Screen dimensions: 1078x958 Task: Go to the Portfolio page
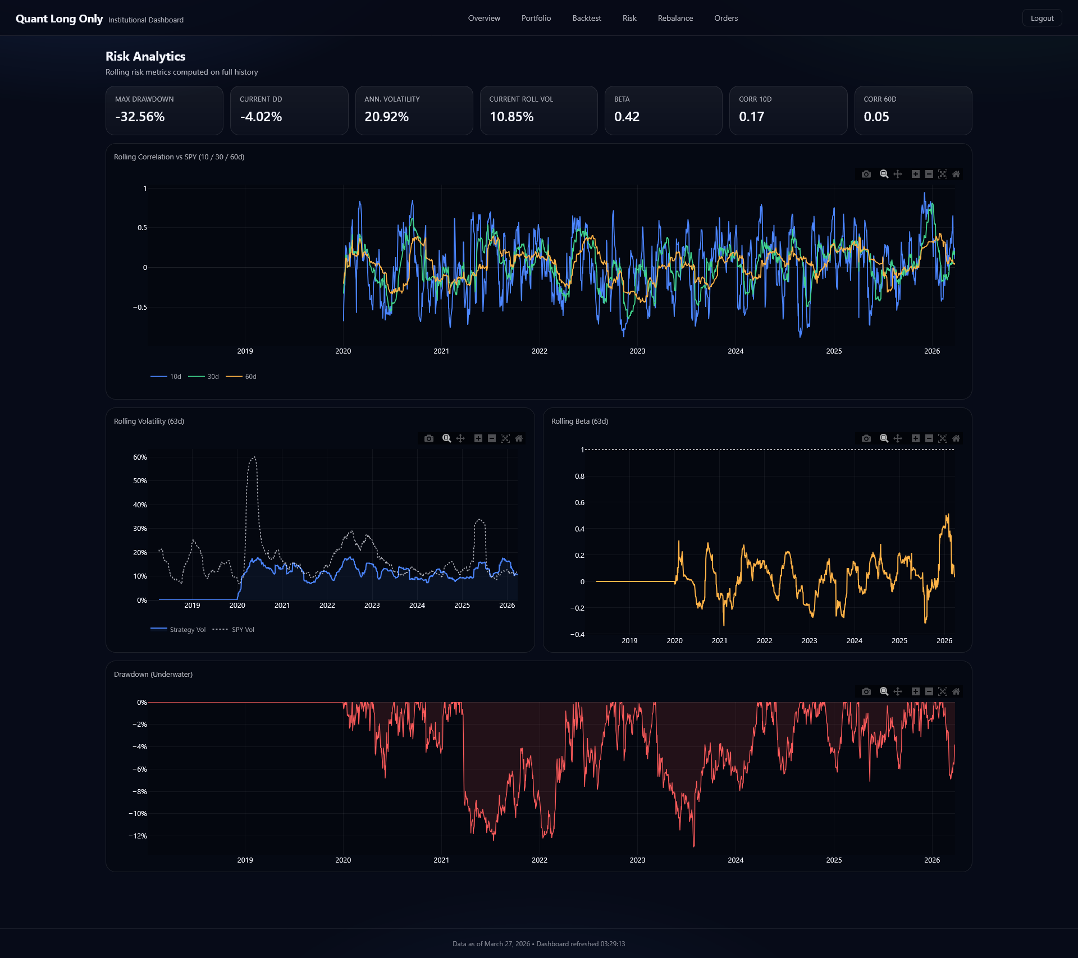(x=536, y=18)
